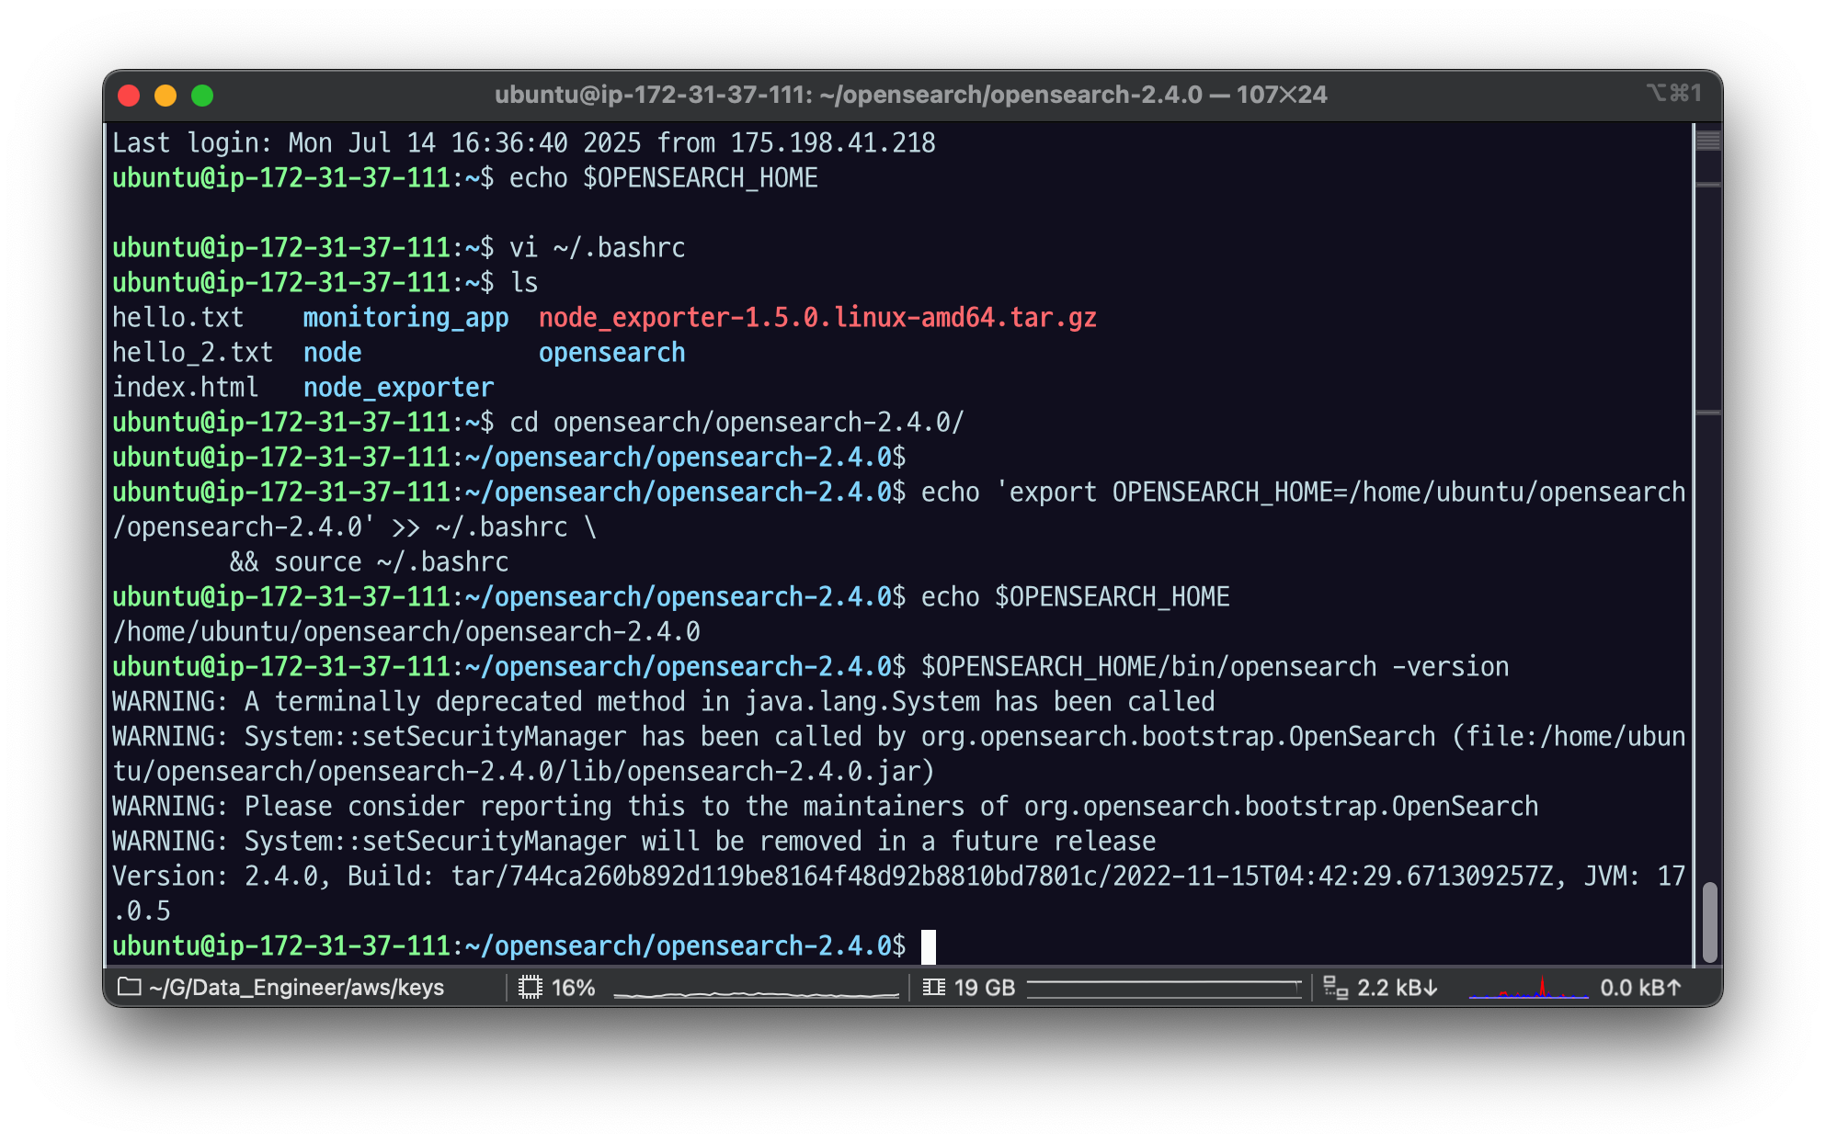Viewport: 1826px width, 1143px height.
Task: Click the yellow minimize window button
Action: [x=165, y=96]
